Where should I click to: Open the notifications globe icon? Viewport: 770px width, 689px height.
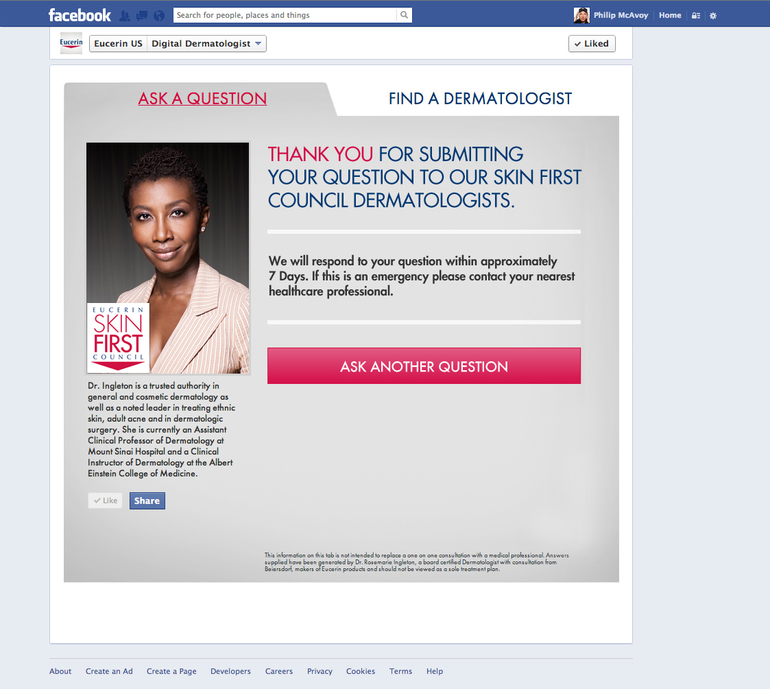click(x=159, y=16)
